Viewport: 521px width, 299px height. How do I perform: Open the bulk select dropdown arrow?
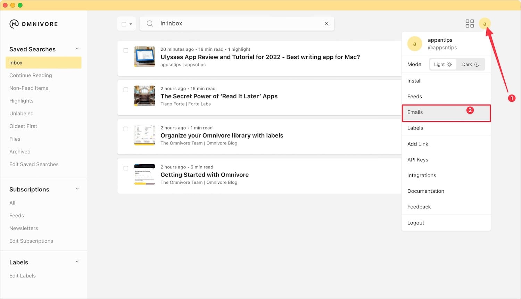tap(131, 24)
